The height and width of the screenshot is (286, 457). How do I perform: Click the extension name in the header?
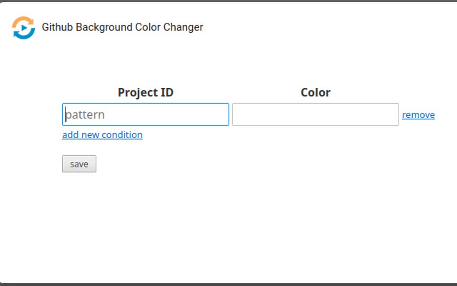pos(122,27)
